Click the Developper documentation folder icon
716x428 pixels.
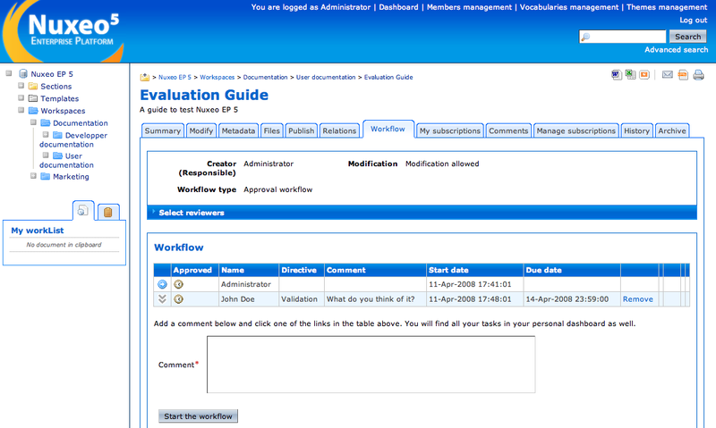click(57, 135)
